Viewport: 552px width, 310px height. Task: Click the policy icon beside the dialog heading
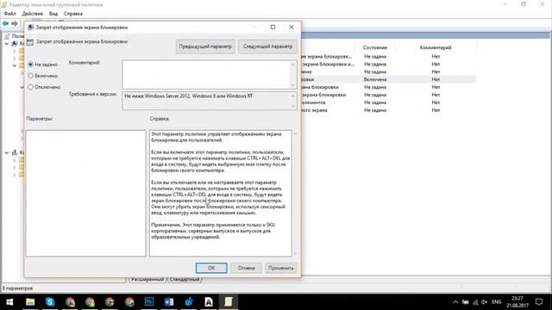point(30,42)
